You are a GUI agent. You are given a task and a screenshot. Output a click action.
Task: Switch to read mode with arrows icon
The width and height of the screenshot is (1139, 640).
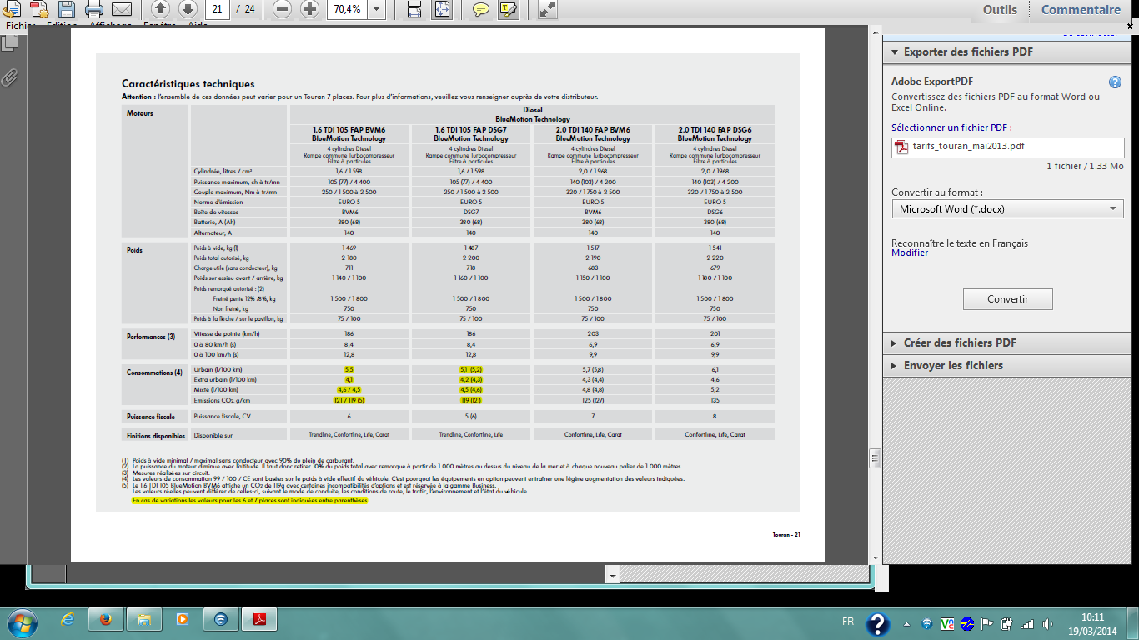548,9
